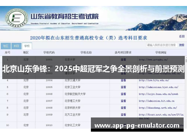This screenshot has width=187, height=135.
Task: Click school code 10009
Action: click(49, 114)
